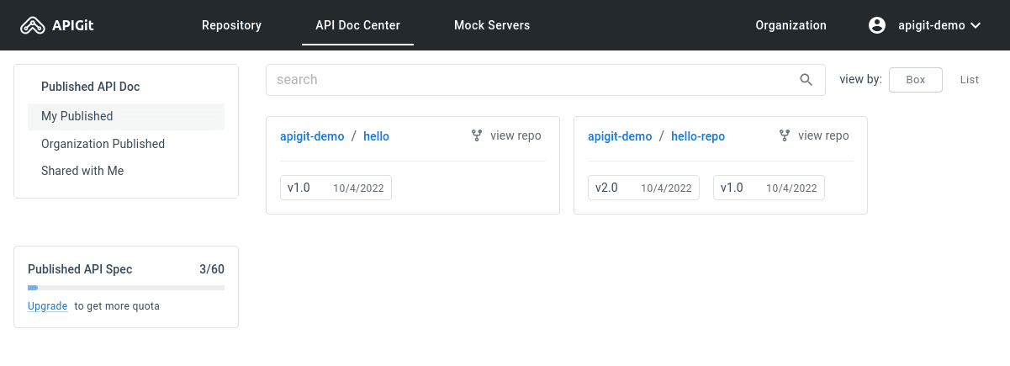This screenshot has width=1010, height=366.
Task: Select My Published in sidebar
Action: 126,116
